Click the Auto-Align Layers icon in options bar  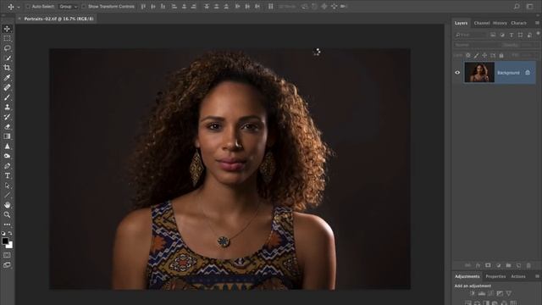point(271,6)
